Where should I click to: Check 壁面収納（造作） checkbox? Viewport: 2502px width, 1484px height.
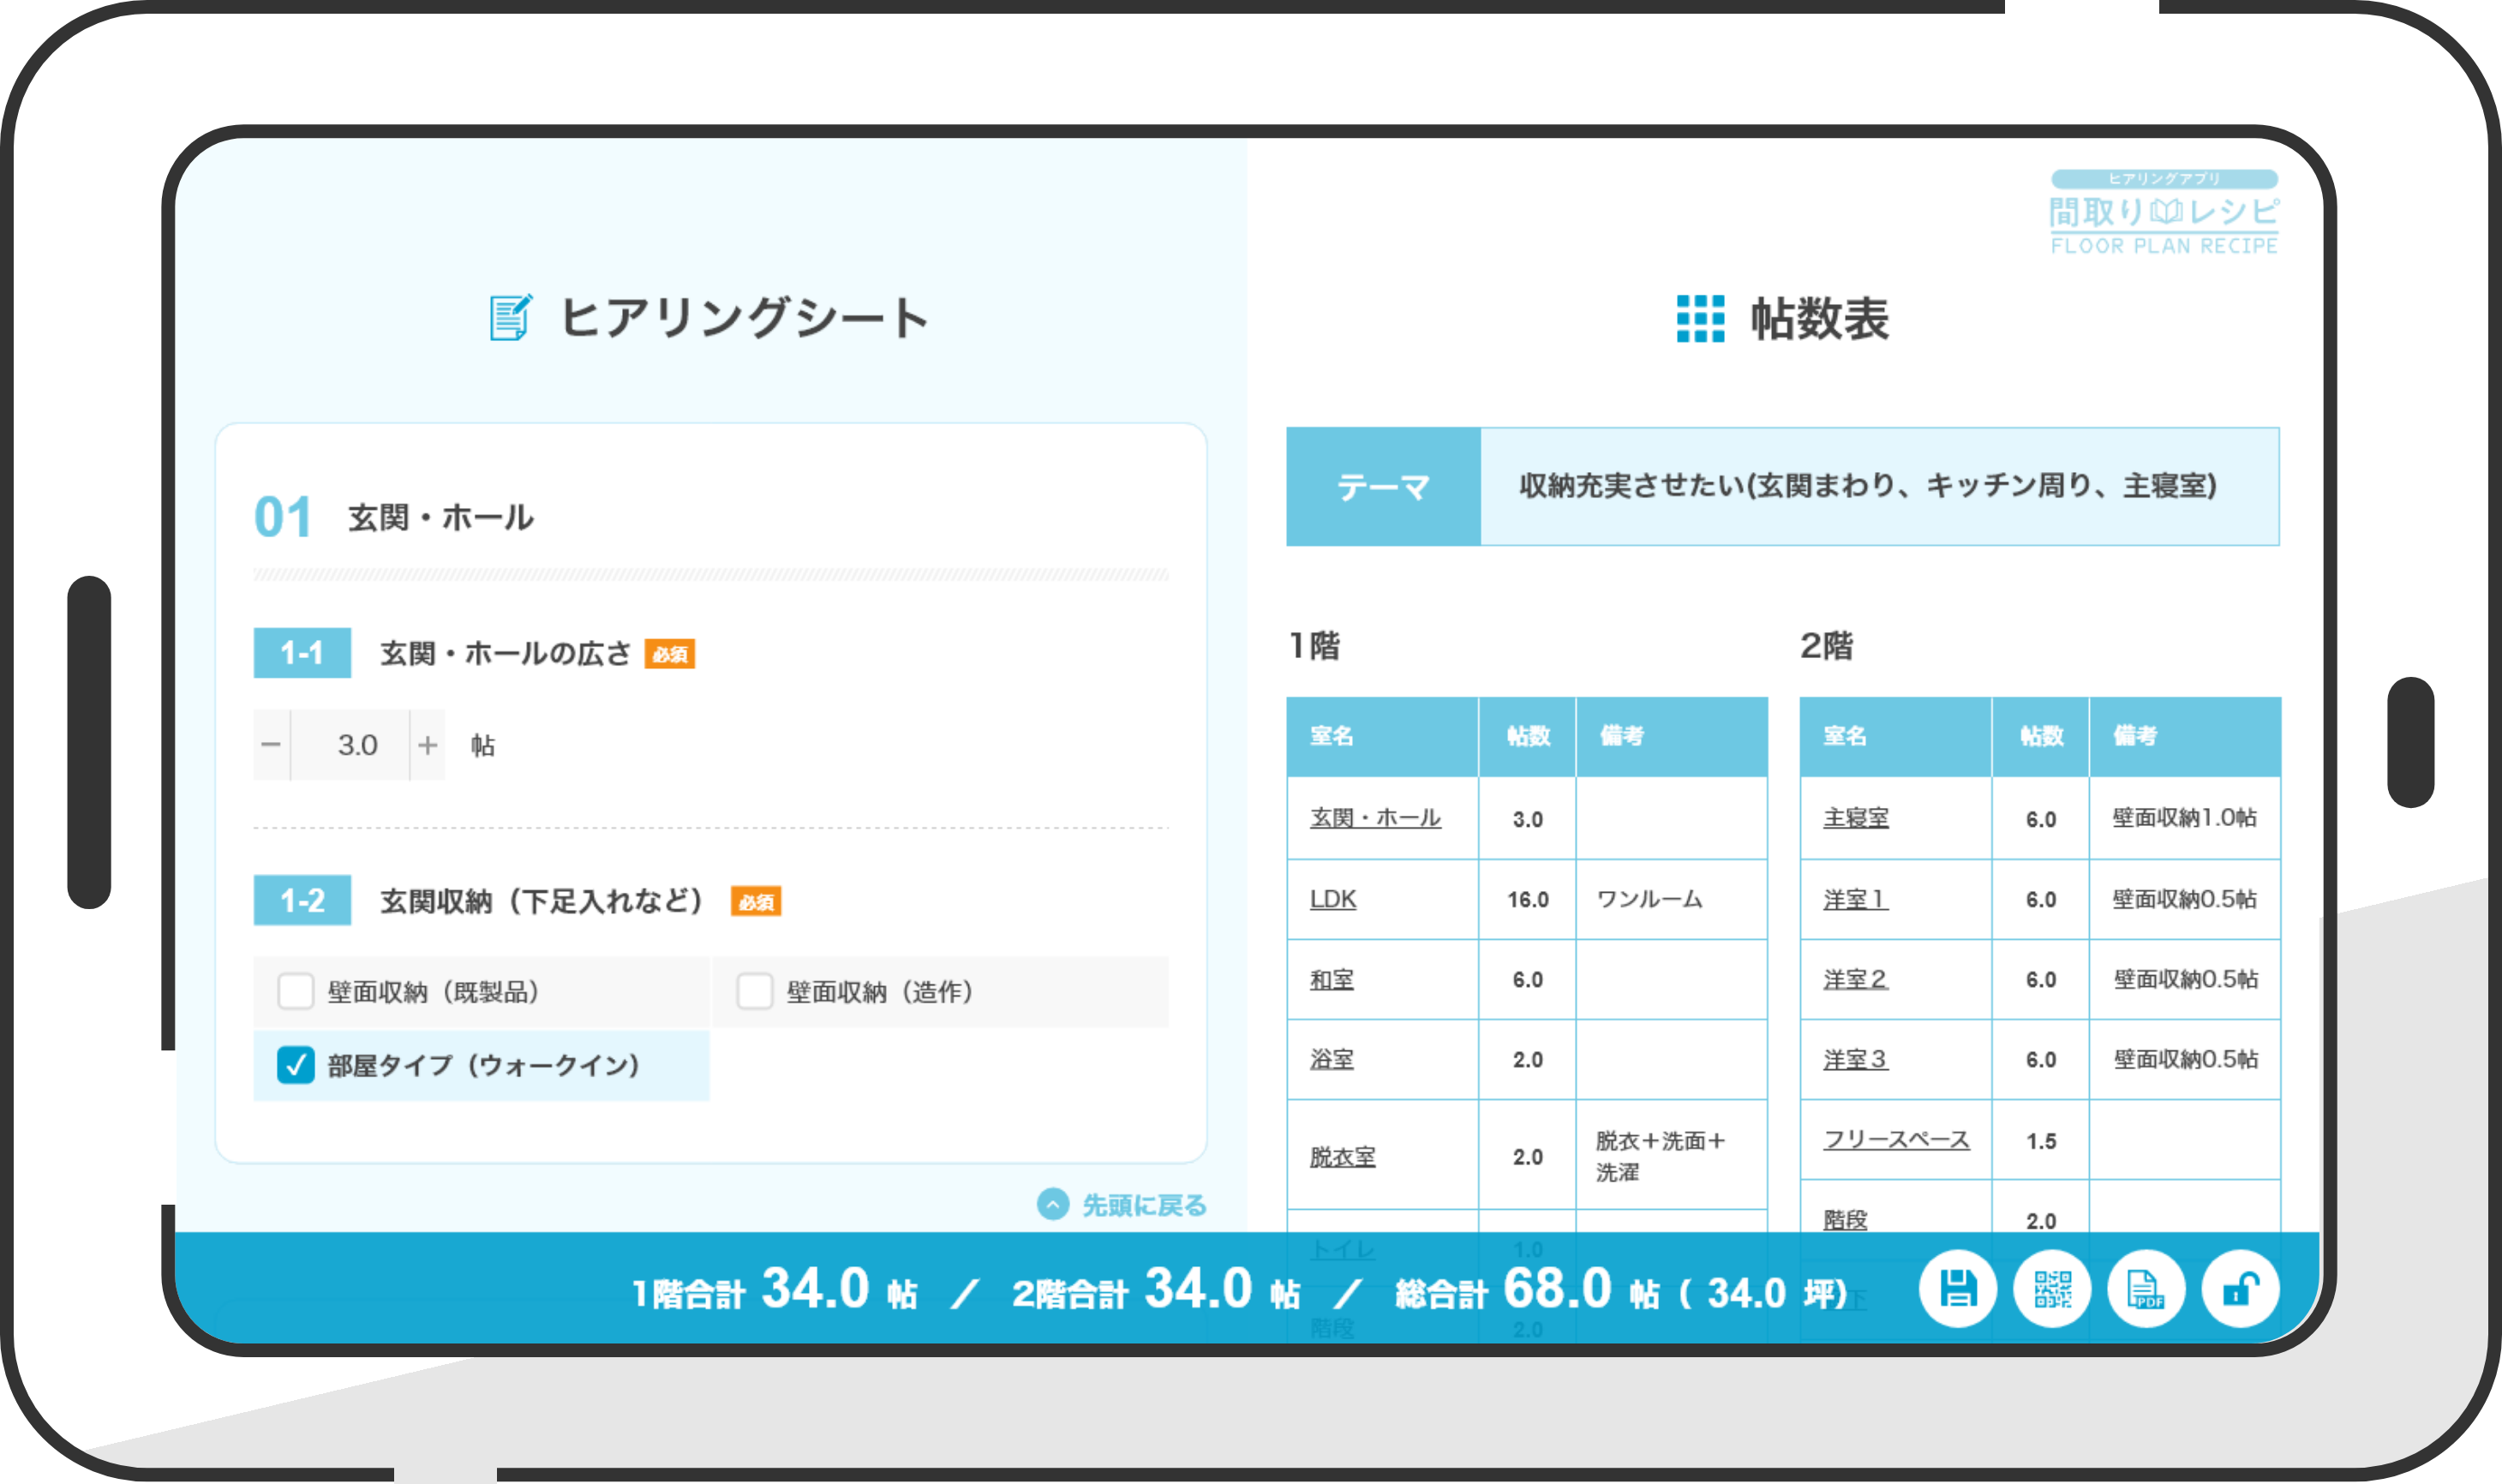[755, 991]
